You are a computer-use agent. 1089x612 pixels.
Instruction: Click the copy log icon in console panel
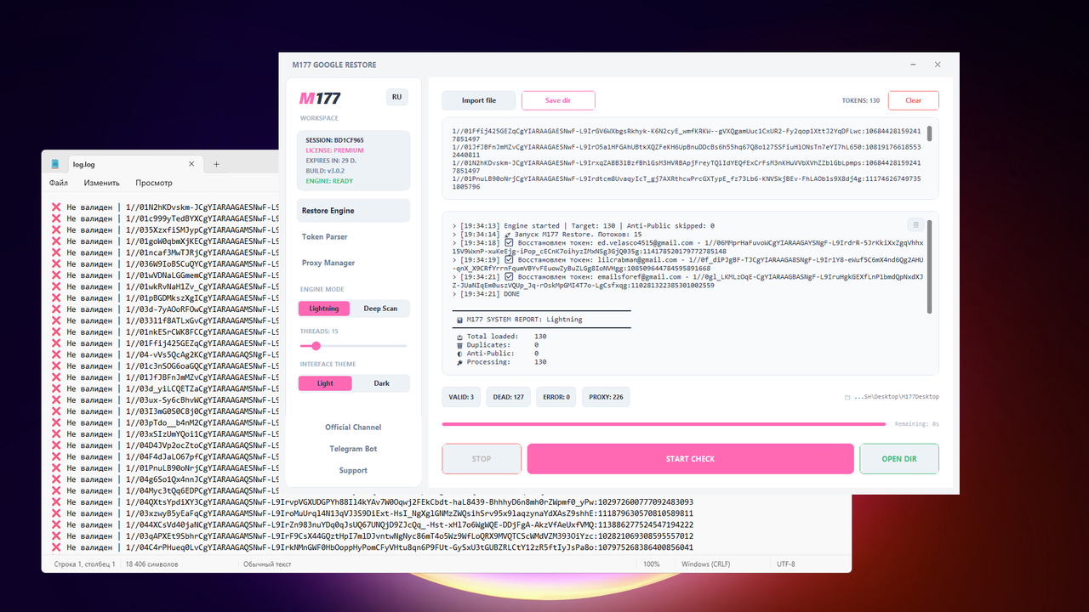[x=915, y=225]
